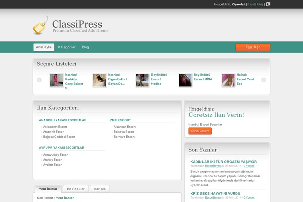Select the Alsancak subcategory link
This screenshot has height=202, width=303.
(x=124, y=127)
